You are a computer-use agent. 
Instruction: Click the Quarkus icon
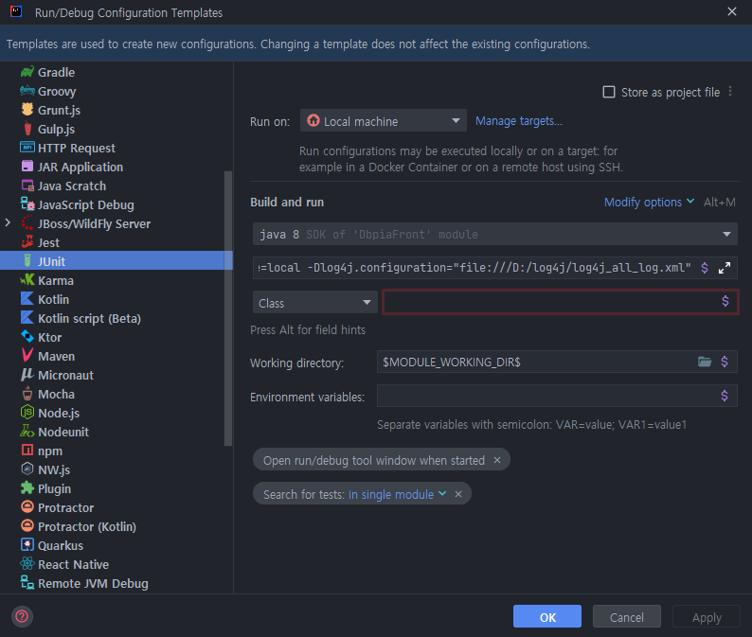click(27, 545)
